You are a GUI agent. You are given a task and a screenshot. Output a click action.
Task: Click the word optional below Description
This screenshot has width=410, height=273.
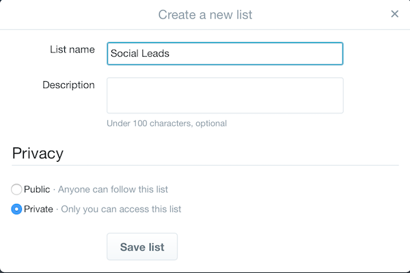(210, 124)
